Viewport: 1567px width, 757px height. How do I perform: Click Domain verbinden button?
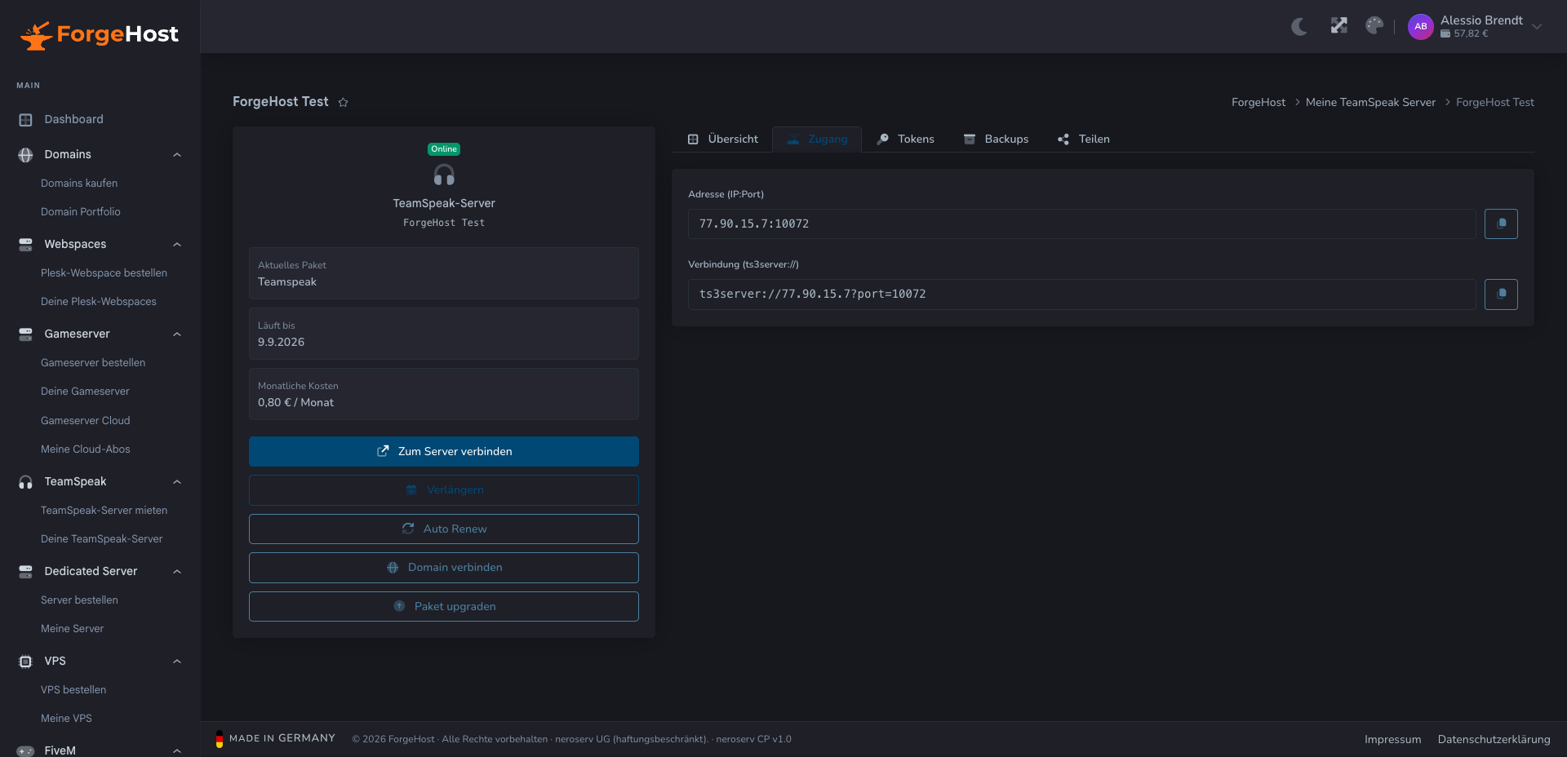pos(444,568)
